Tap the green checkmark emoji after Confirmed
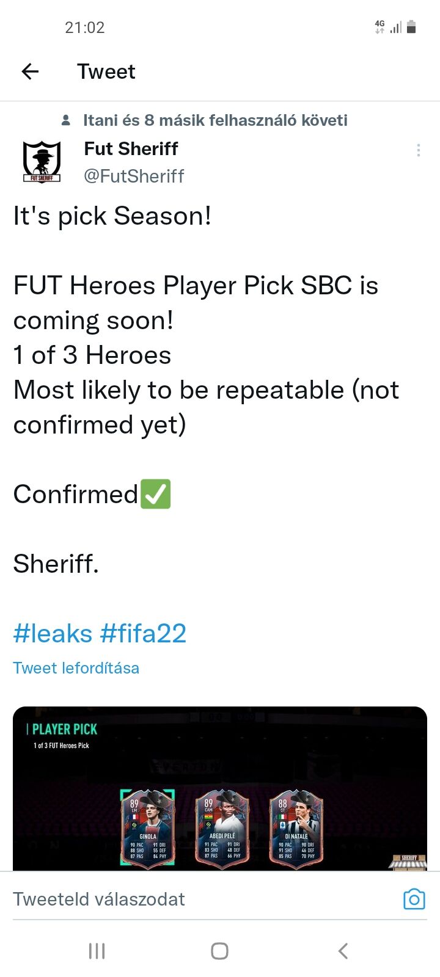Viewport: 440px width, 977px height. pyautogui.click(x=156, y=494)
